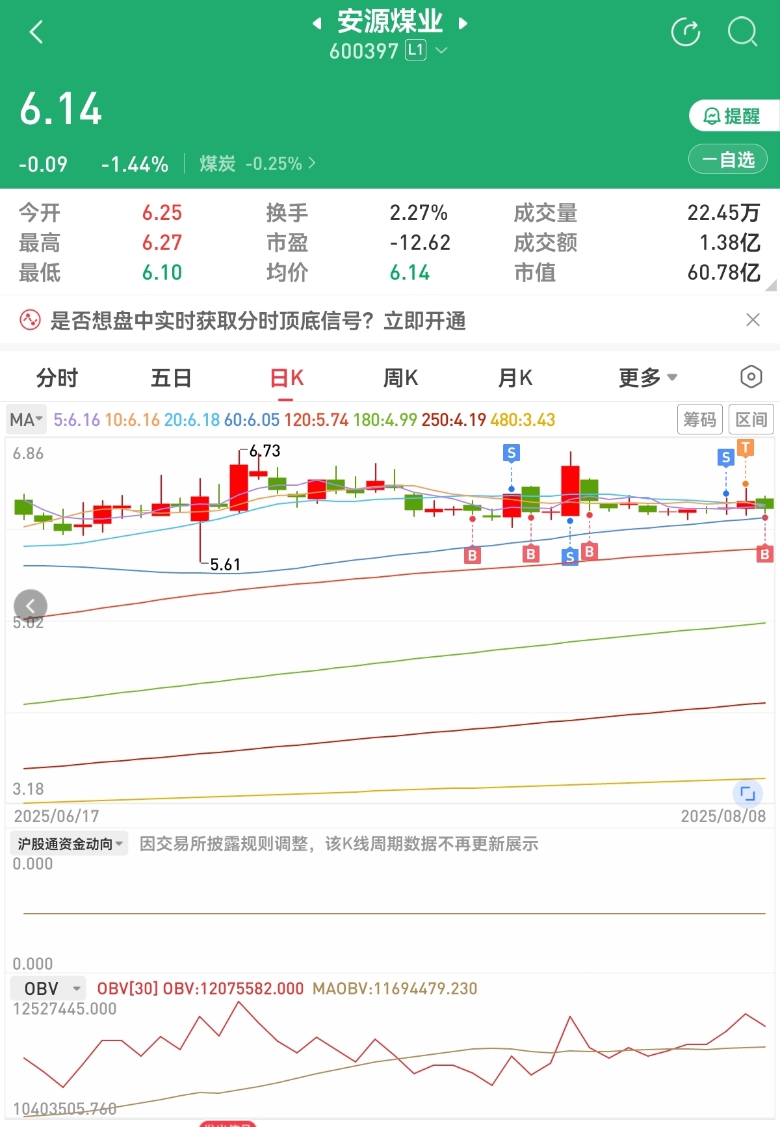Switch to 五日 tab
Viewport: 780px width, 1127px height.
click(x=171, y=377)
